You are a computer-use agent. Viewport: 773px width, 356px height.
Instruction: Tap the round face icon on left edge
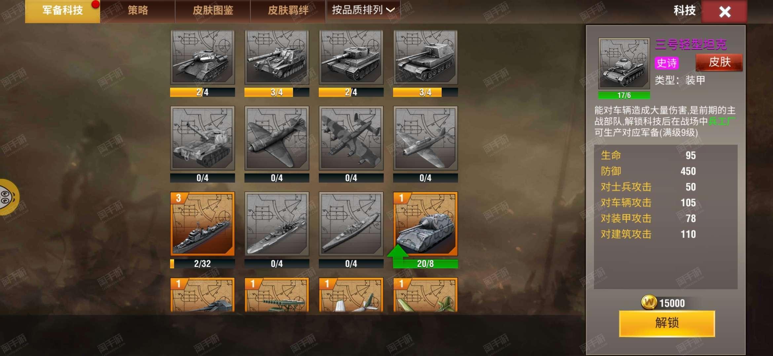pos(8,197)
